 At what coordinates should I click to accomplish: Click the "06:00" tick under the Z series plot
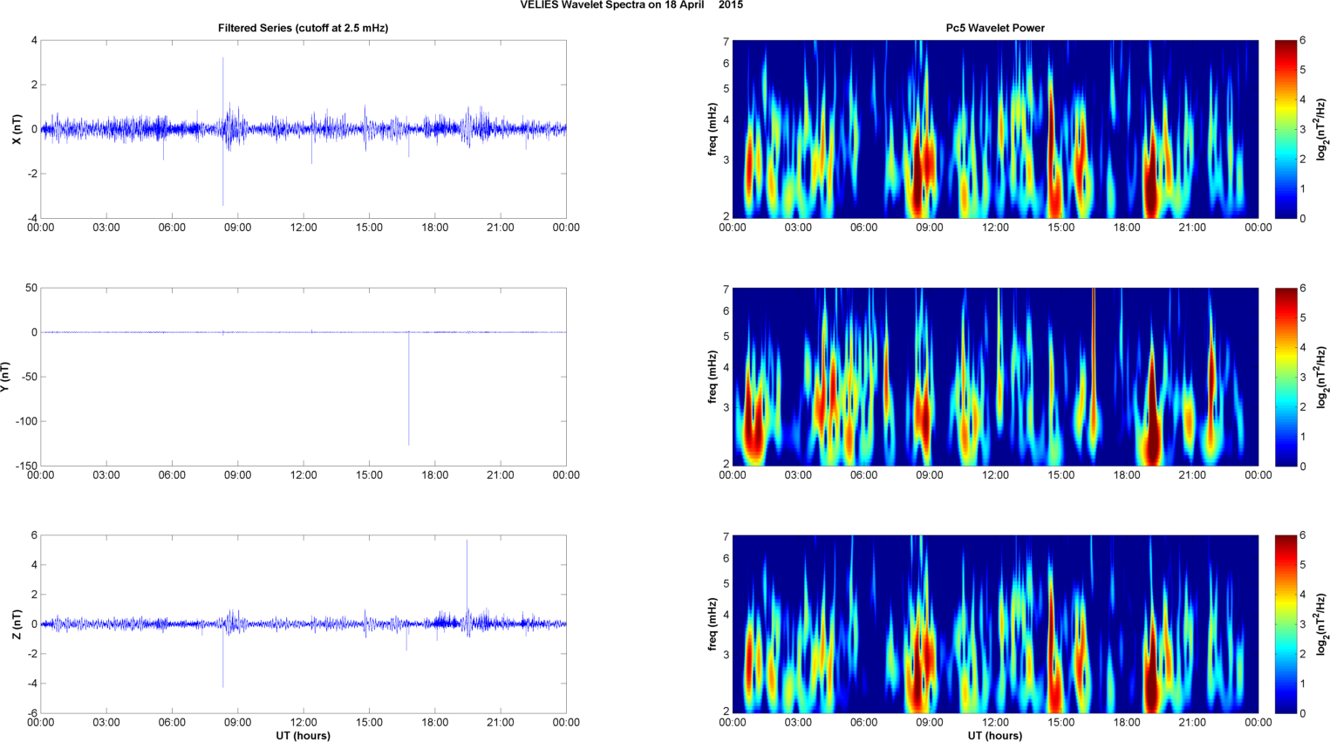pos(172,722)
